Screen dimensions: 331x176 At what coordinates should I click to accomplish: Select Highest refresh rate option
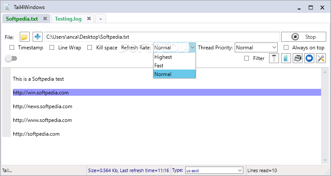(x=175, y=57)
